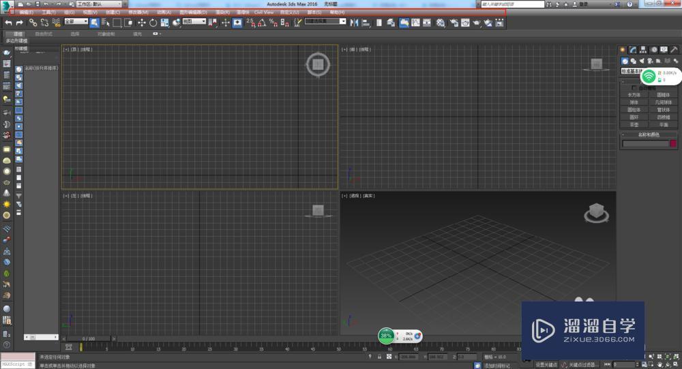This screenshot has width=682, height=369.
Task: Switch to the Hierarchy command panel tab
Action: 643,50
